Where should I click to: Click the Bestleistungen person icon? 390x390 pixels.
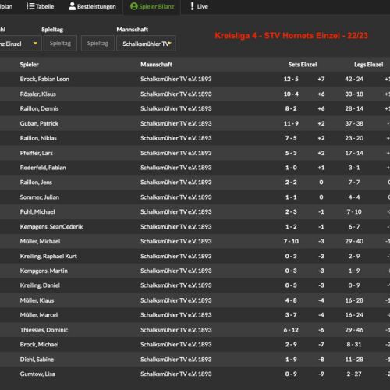(72, 6)
